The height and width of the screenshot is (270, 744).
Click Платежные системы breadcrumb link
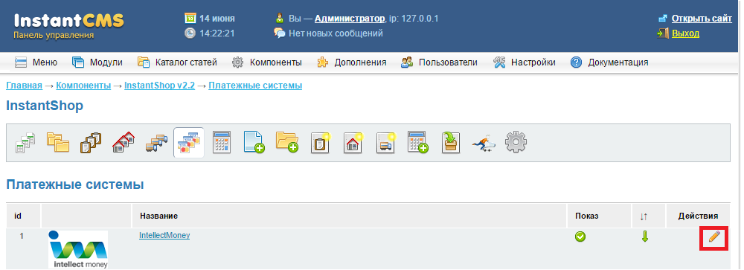point(255,86)
